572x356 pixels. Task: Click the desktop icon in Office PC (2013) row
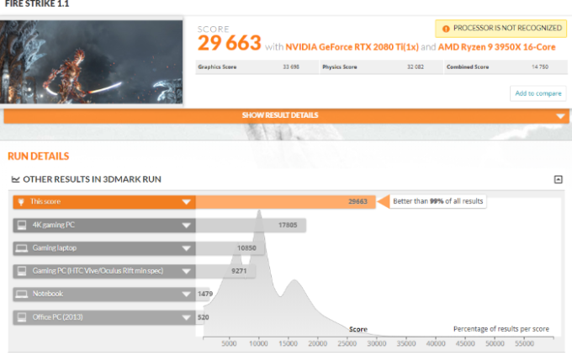[x=22, y=317]
